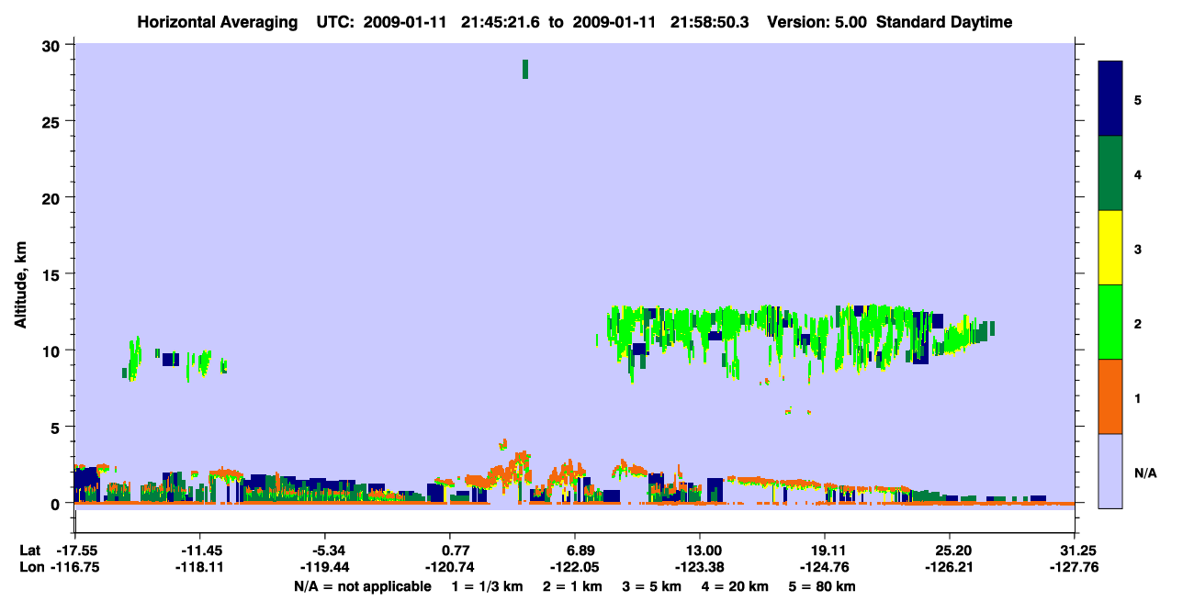Click longitude value '-120.74'
This screenshot has height=612, width=1194.
click(450, 567)
